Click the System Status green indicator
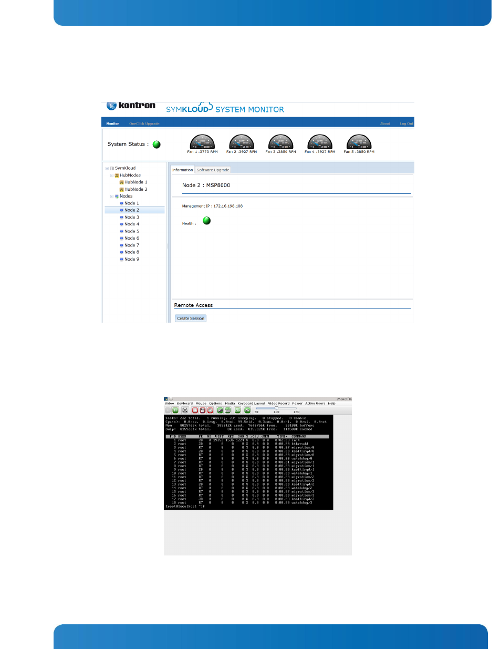Screen dimensions: 501x649 (156, 145)
